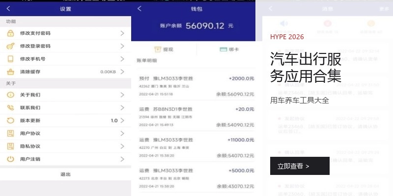The height and width of the screenshot is (196, 393).
Task: Click the telephone icon for 联系我们
Action: [x=10, y=108]
